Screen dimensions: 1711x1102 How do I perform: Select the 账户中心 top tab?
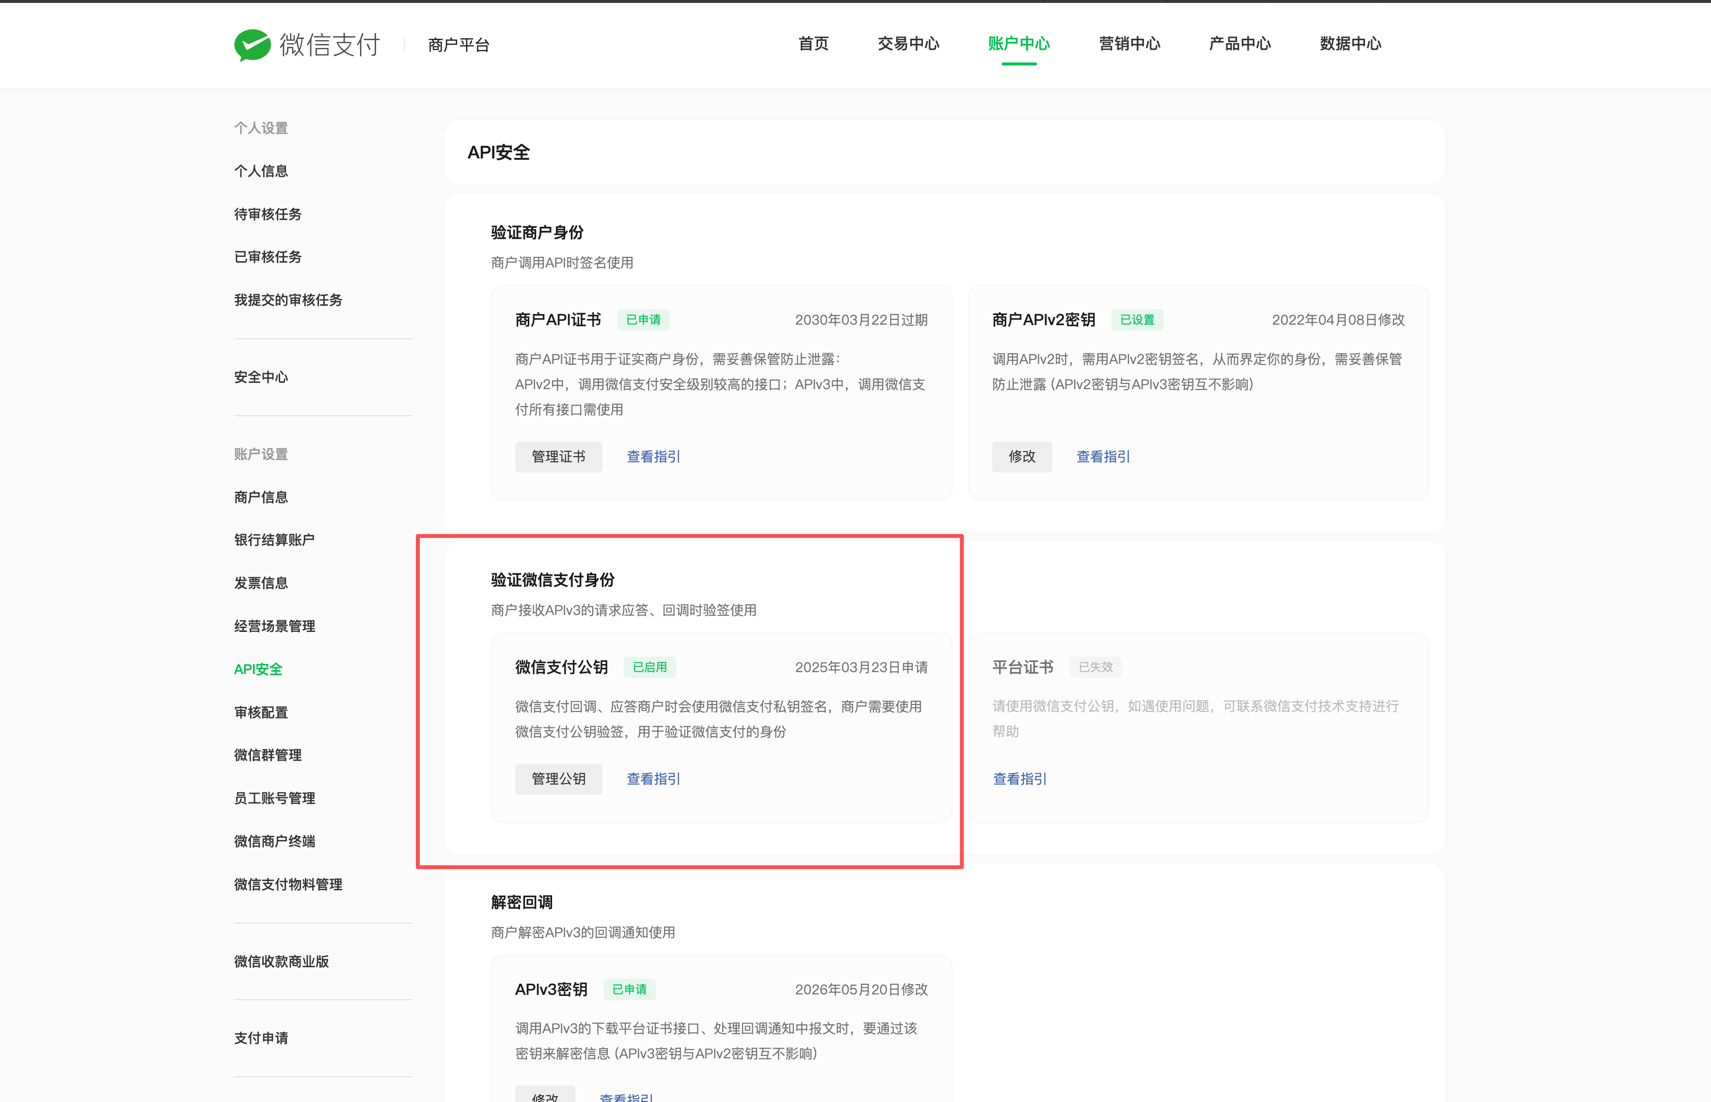[1018, 44]
